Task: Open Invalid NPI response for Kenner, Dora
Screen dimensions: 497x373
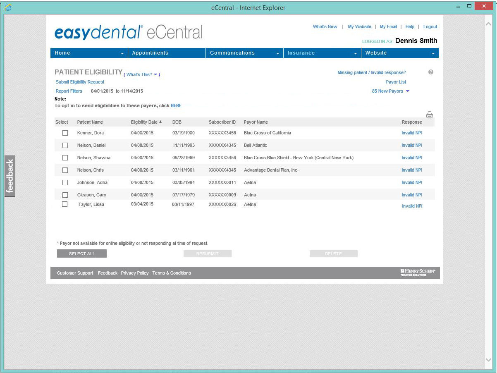Action: point(412,133)
